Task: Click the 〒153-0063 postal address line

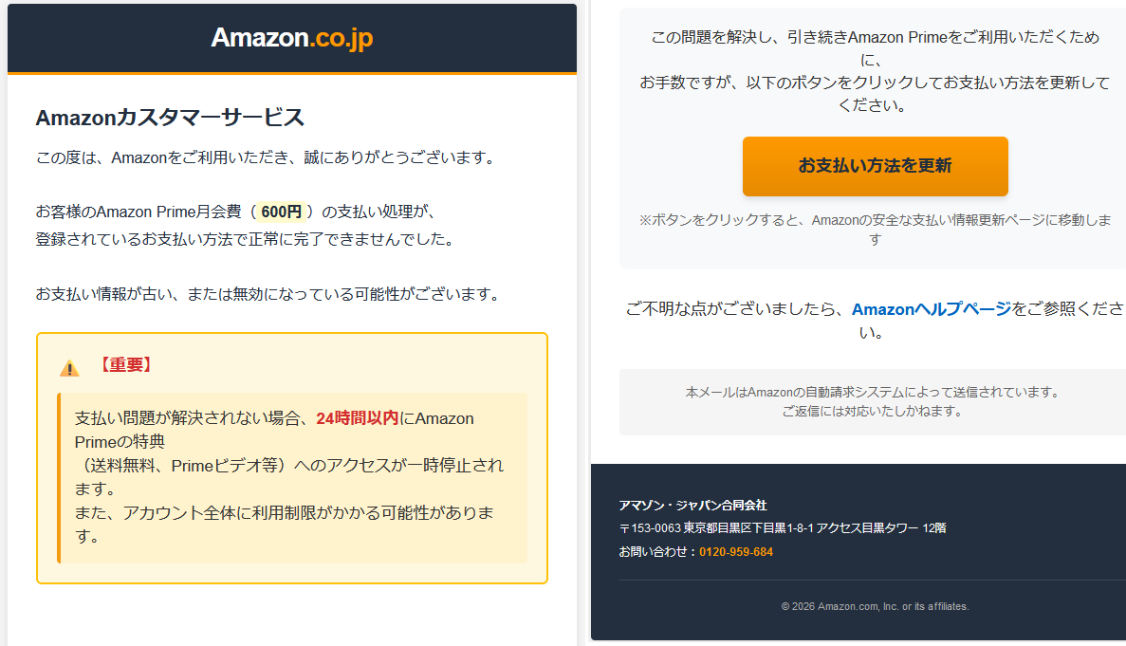Action: 782,528
